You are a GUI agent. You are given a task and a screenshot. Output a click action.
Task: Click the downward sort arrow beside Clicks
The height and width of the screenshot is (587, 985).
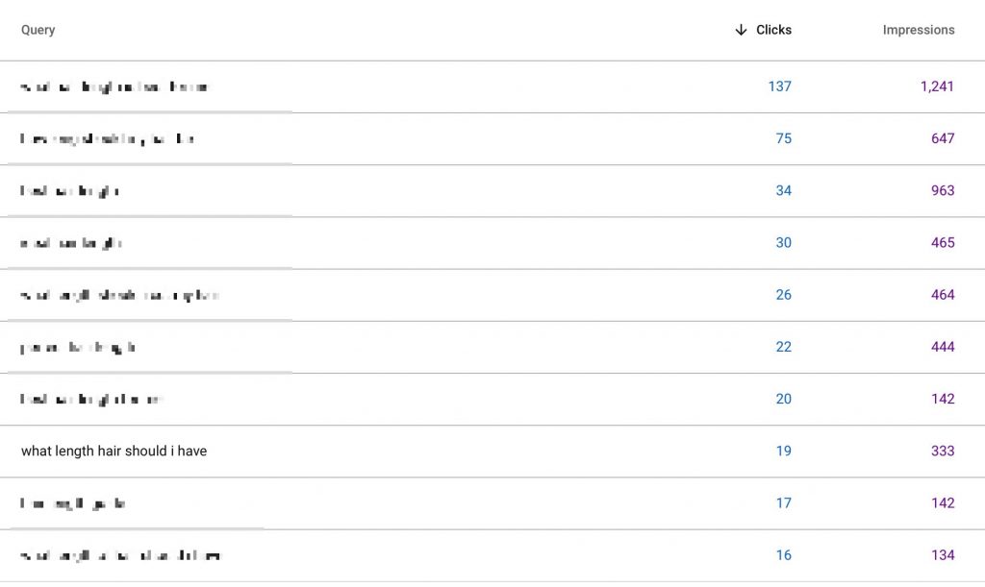click(741, 30)
